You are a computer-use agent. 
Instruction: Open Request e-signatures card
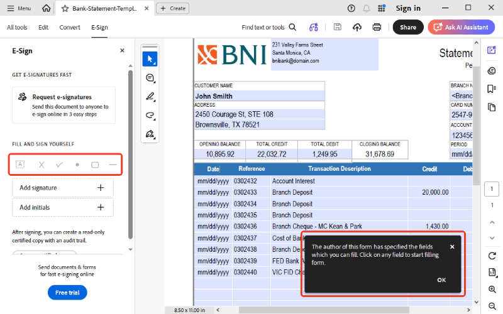[64, 105]
